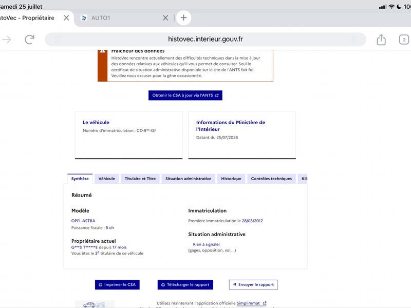Click the 28/03/2012 registration date
Screen dimensions: 411x308
252,221
